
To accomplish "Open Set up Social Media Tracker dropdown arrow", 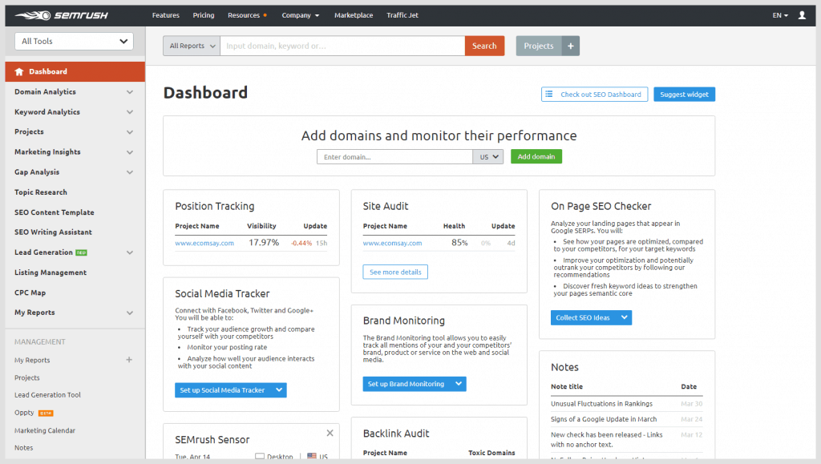I will click(279, 390).
